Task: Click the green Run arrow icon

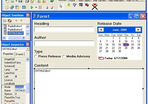Action: 32,7
